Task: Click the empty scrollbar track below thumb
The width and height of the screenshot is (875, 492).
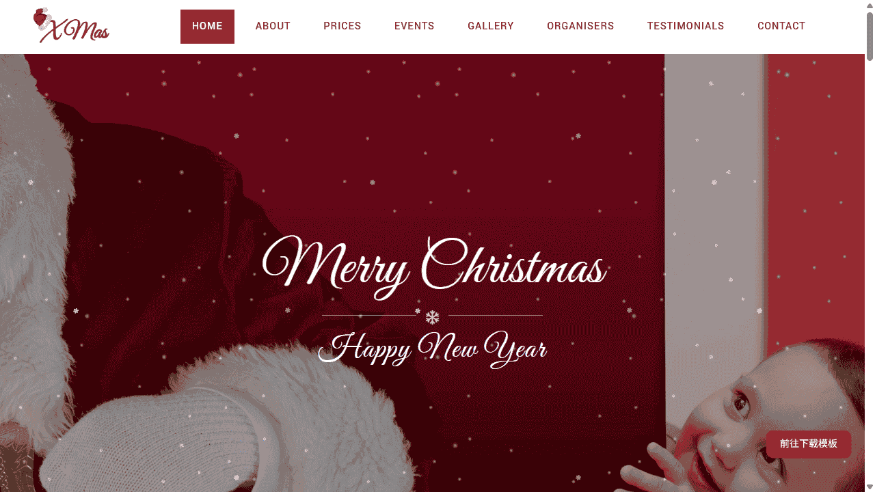Action: [x=870, y=273]
